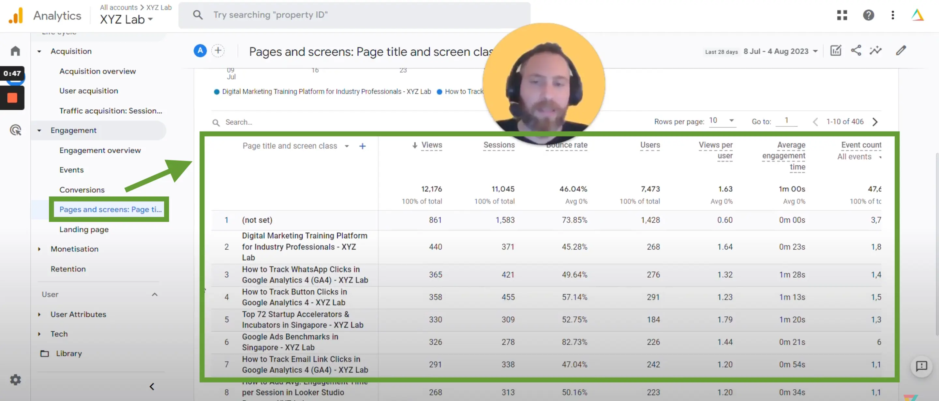The image size is (939, 401).
Task: Sort by Views down-arrow icon
Action: (415, 145)
